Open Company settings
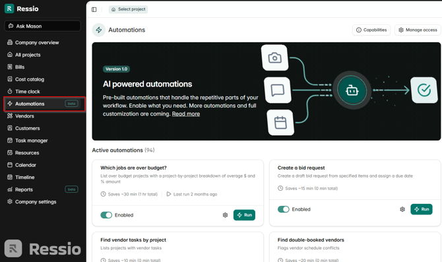The image size is (442, 262). click(36, 202)
